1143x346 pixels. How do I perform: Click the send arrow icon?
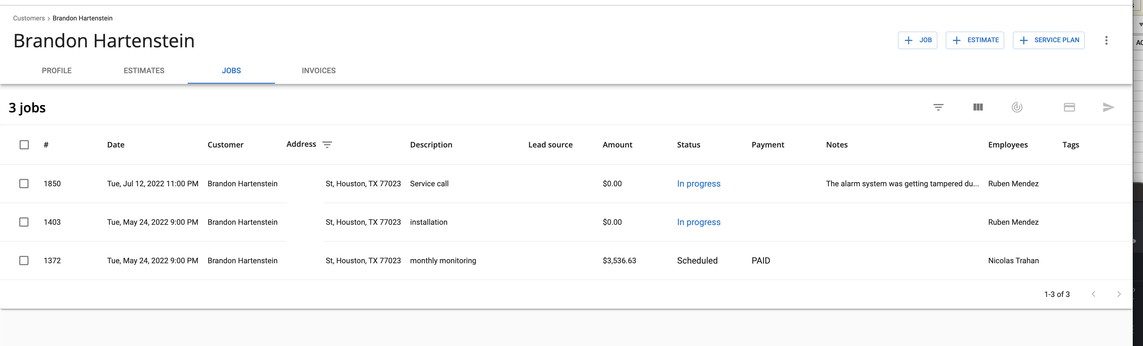(x=1108, y=107)
